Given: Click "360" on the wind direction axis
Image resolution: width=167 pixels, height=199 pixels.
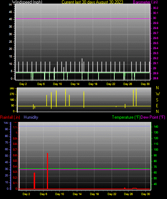Looking at the screenshot, I should [12, 89].
